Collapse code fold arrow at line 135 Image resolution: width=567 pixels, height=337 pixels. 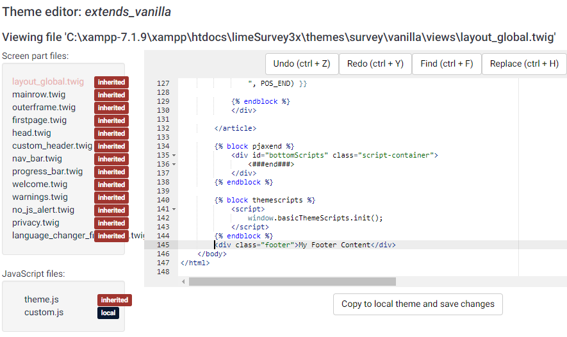(x=174, y=156)
